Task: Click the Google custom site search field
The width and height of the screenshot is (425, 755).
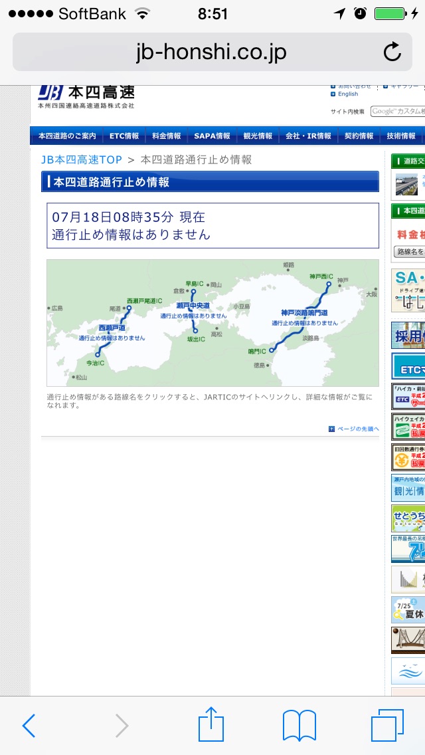Action: click(x=397, y=112)
